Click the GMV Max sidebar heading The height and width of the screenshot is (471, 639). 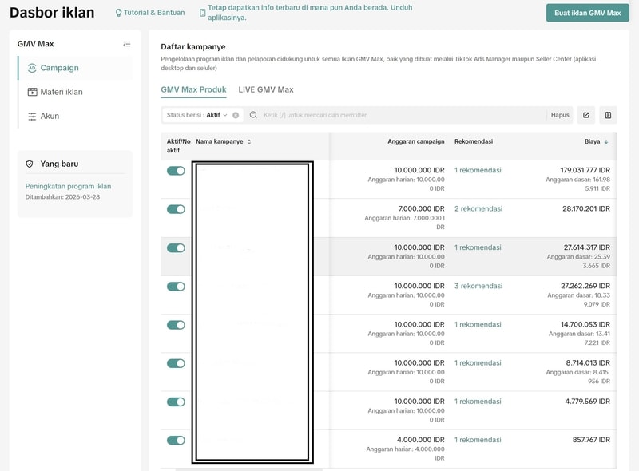tap(35, 44)
